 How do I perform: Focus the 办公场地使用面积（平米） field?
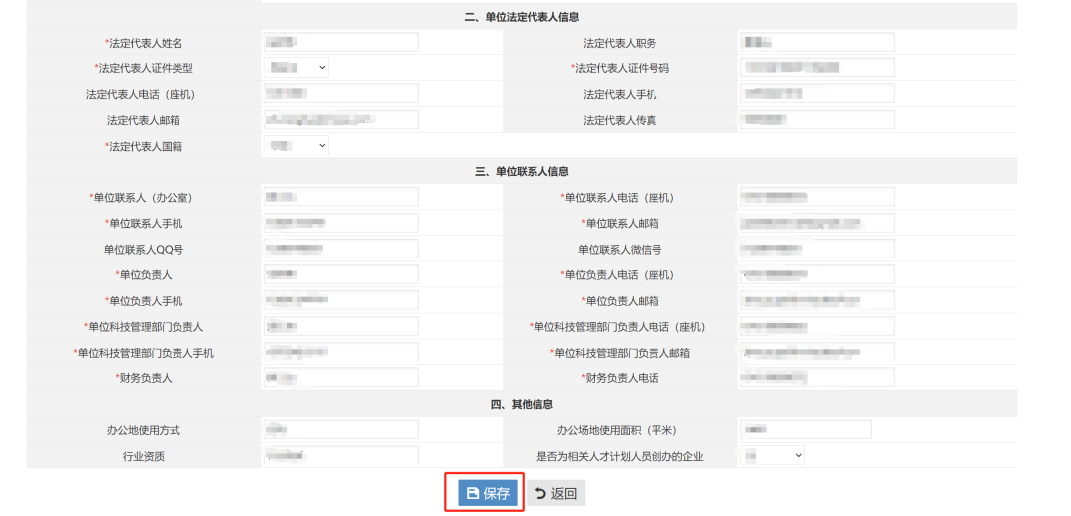click(804, 429)
